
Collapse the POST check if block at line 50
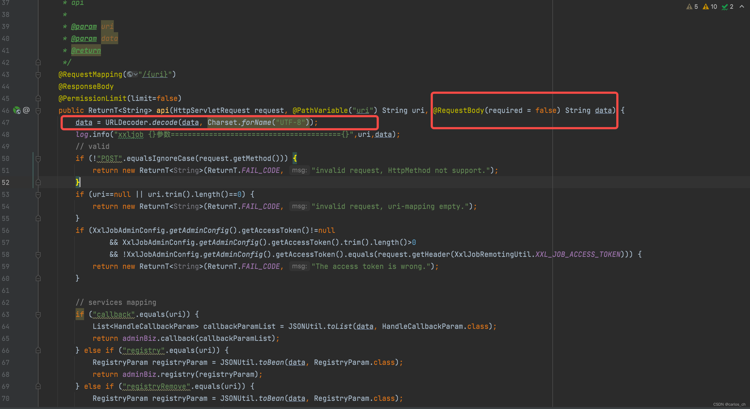tap(38, 158)
